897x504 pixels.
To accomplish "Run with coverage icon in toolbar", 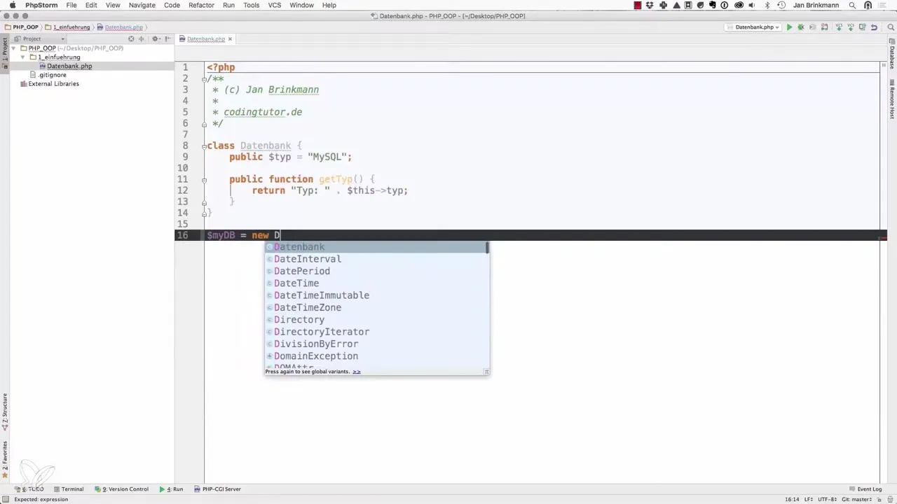I will (813, 27).
